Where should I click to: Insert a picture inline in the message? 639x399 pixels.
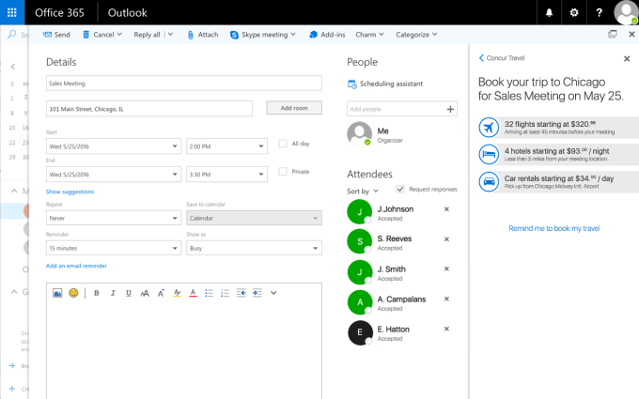click(56, 293)
